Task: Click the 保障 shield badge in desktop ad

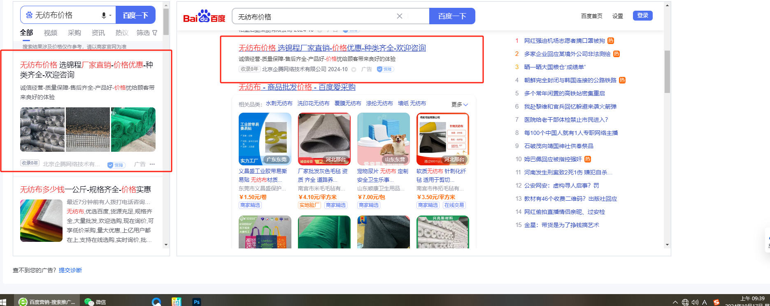Action: [385, 69]
